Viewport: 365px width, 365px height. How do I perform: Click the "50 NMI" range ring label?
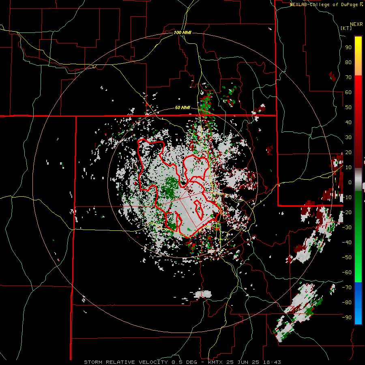pyautogui.click(x=182, y=107)
